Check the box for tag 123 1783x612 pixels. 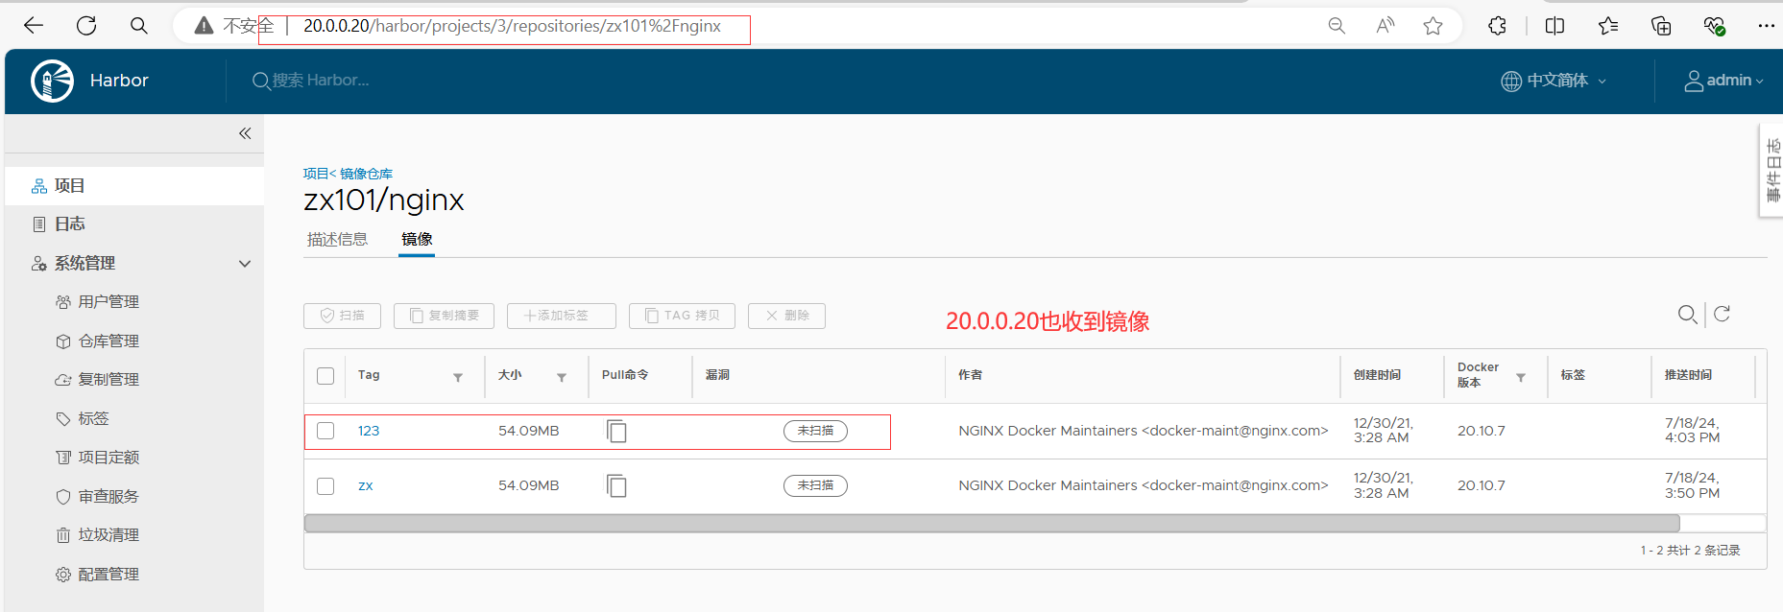(x=325, y=431)
